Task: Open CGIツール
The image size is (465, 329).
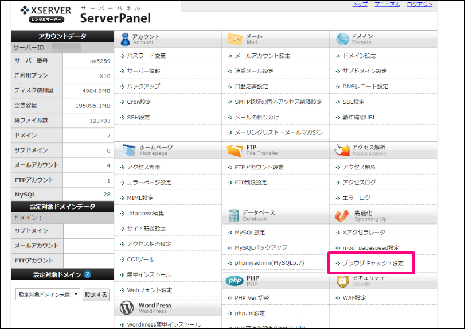Action: (140, 259)
